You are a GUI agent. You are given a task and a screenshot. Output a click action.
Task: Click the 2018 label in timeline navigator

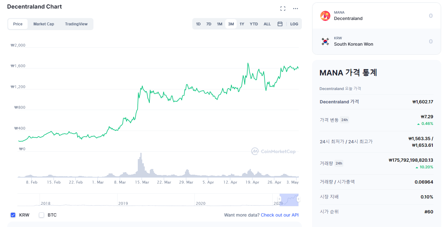(46, 203)
